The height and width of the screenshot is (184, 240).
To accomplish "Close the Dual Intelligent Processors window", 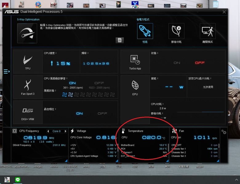I will click(224, 12).
